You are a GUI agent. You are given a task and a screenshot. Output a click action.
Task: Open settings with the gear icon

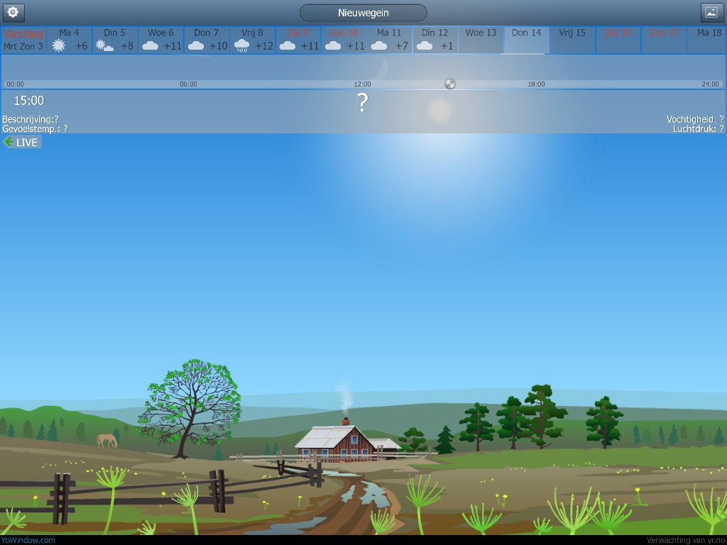12,12
